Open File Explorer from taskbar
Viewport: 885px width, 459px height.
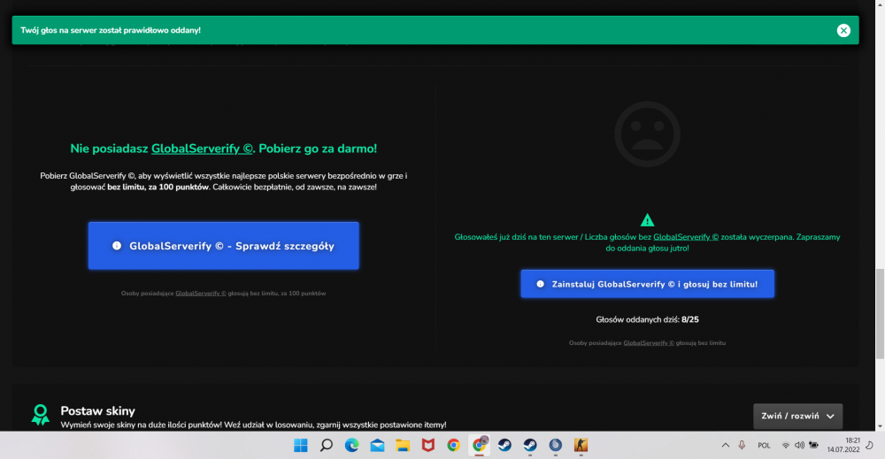point(403,446)
